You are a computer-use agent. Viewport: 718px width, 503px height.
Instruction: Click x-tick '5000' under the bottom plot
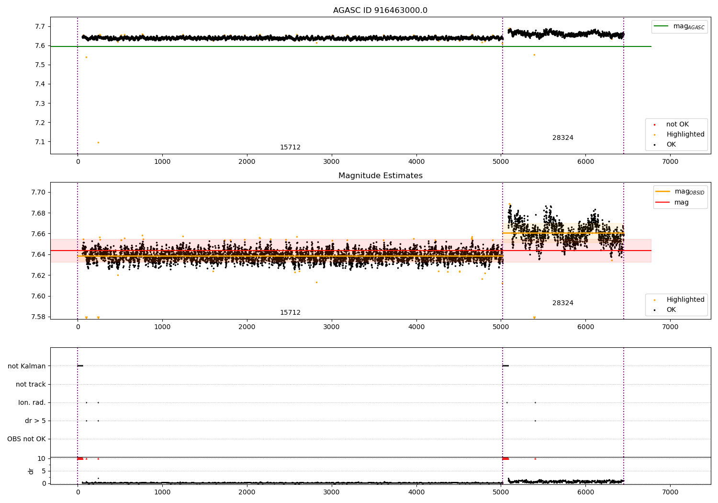[501, 492]
